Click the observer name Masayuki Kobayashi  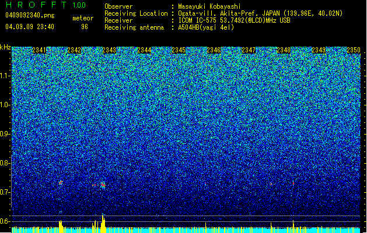[209, 6]
